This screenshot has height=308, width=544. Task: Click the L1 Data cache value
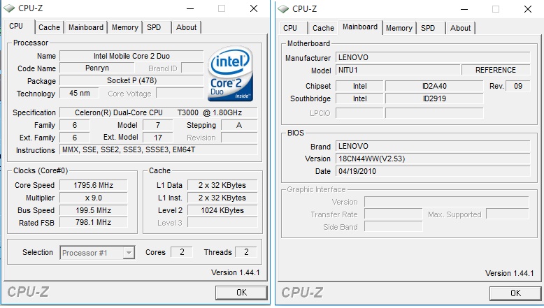222,185
